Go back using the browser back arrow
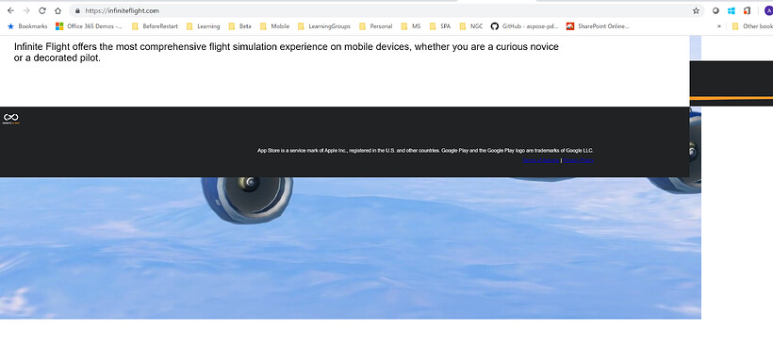 (11, 10)
